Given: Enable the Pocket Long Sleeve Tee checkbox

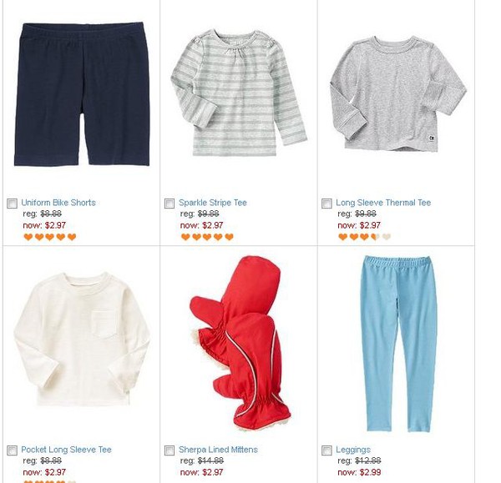Looking at the screenshot, I should click(x=13, y=450).
